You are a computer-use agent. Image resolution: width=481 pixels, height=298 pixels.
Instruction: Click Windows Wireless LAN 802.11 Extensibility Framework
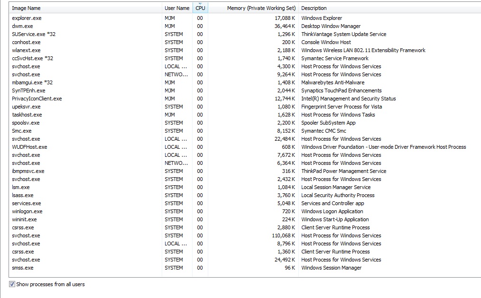363,50
